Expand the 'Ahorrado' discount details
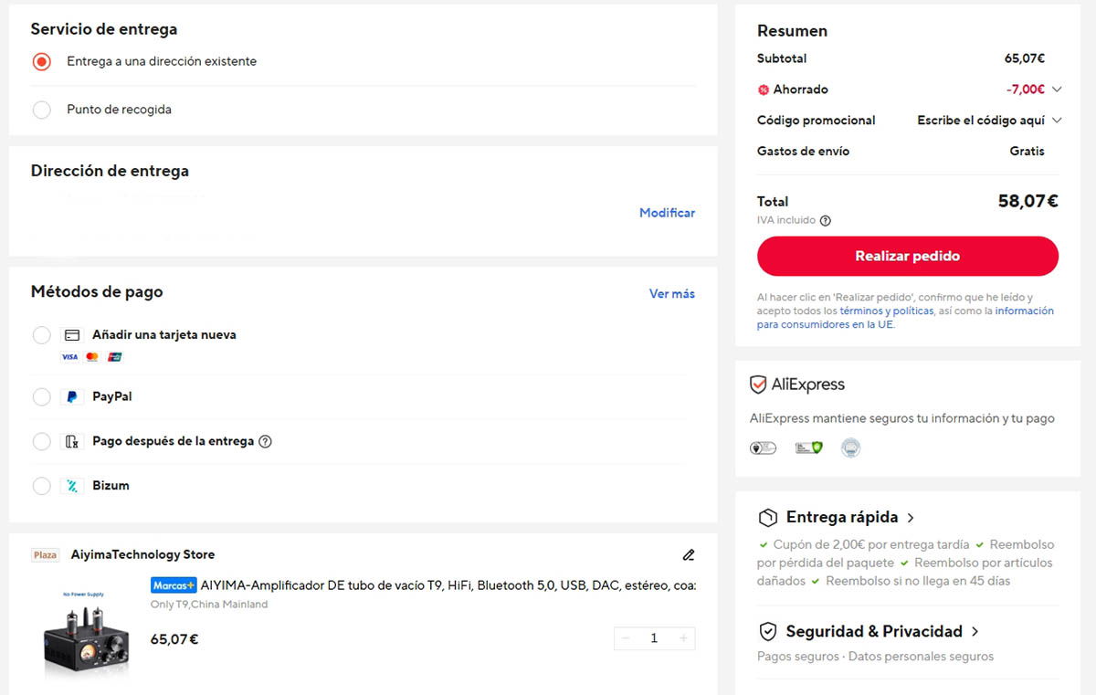1096x695 pixels. [x=1058, y=89]
